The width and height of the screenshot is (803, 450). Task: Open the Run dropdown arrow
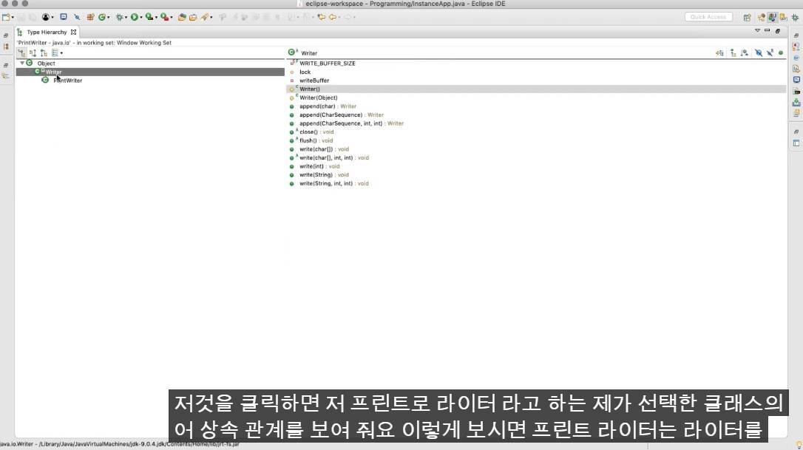(140, 18)
